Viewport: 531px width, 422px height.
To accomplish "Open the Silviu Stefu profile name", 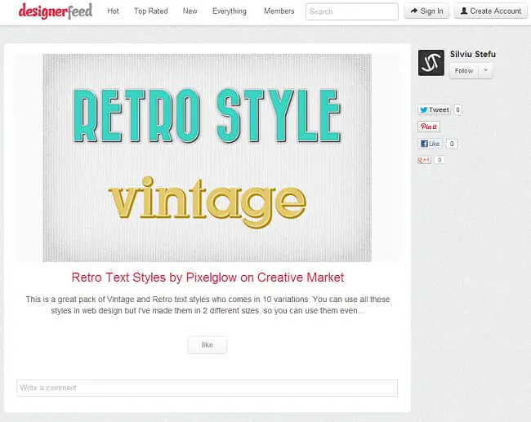I will (x=473, y=54).
